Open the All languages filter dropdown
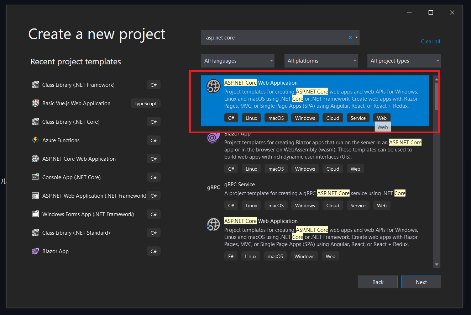Image resolution: width=471 pixels, height=315 pixels. [237, 61]
